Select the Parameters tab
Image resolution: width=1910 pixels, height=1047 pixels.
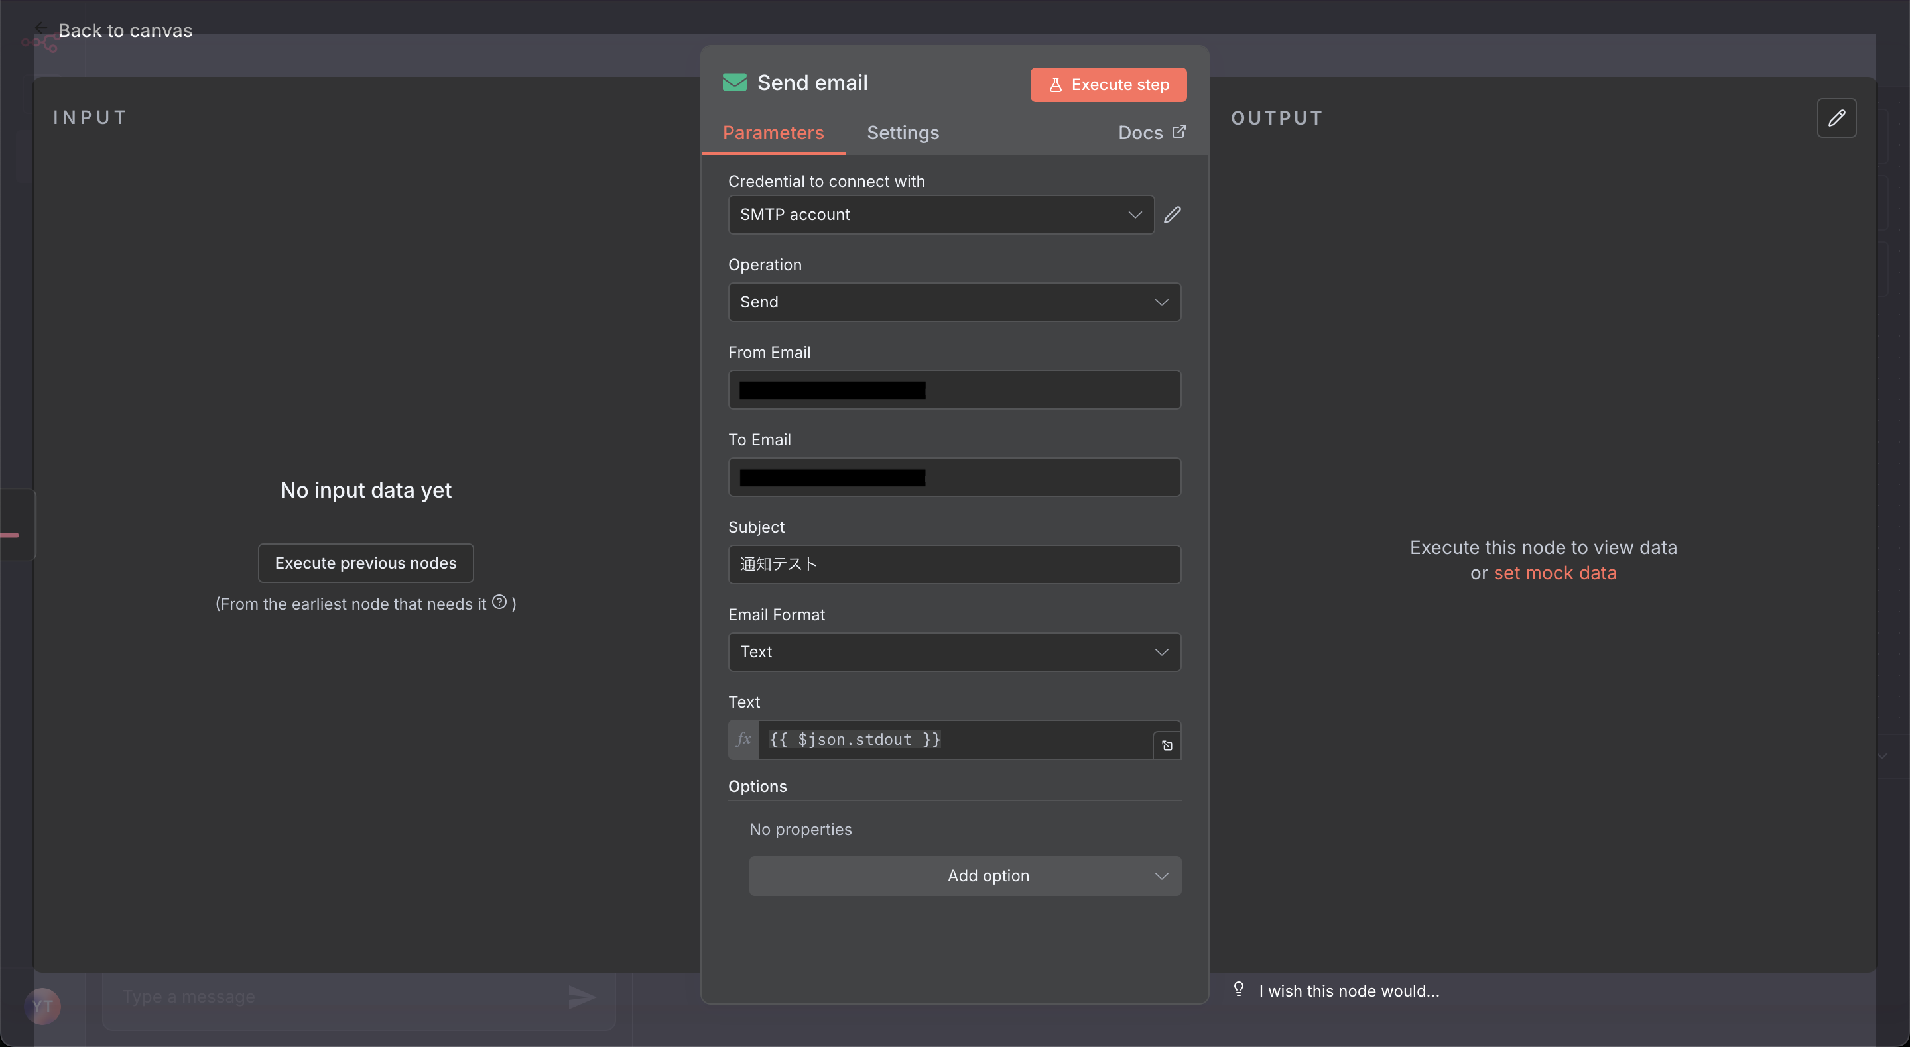pyautogui.click(x=773, y=133)
